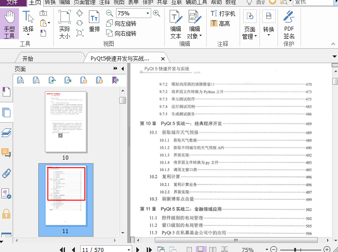The height and width of the screenshot is (252, 338).
Task: Open the clipboard dropdown arrow
Action: 49,23
